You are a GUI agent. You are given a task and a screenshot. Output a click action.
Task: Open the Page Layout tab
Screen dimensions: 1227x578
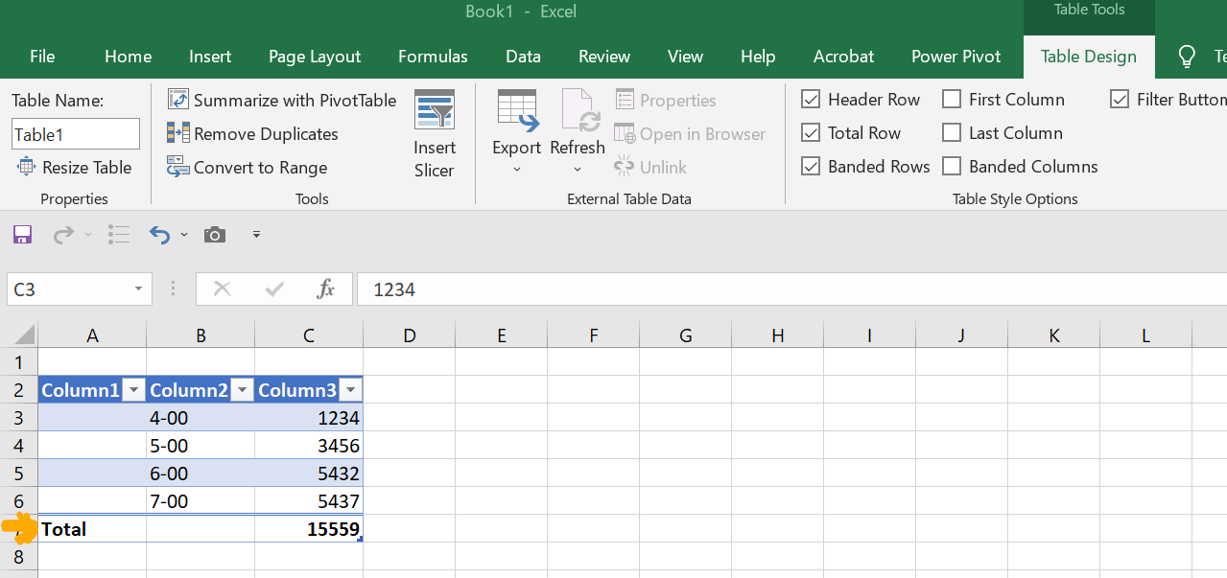[x=315, y=57]
